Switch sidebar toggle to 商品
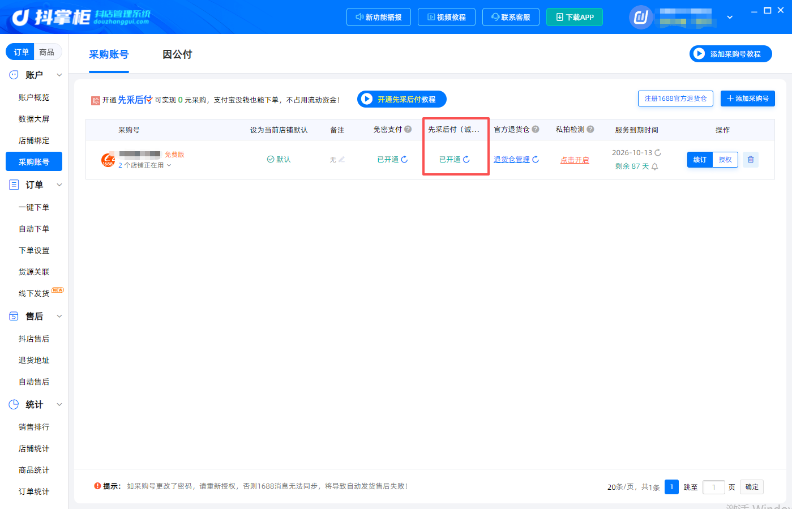Image resolution: width=792 pixels, height=509 pixels. click(47, 52)
